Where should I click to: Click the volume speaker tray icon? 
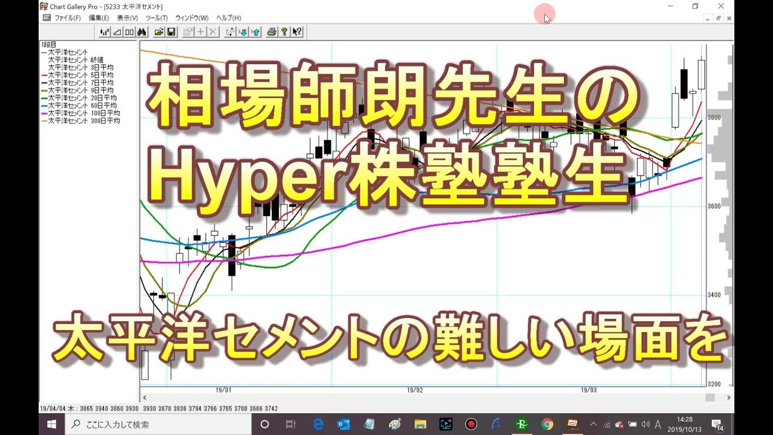point(645,424)
